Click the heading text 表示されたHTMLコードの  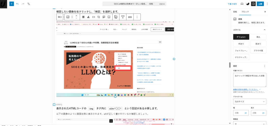[x=72, y=108]
